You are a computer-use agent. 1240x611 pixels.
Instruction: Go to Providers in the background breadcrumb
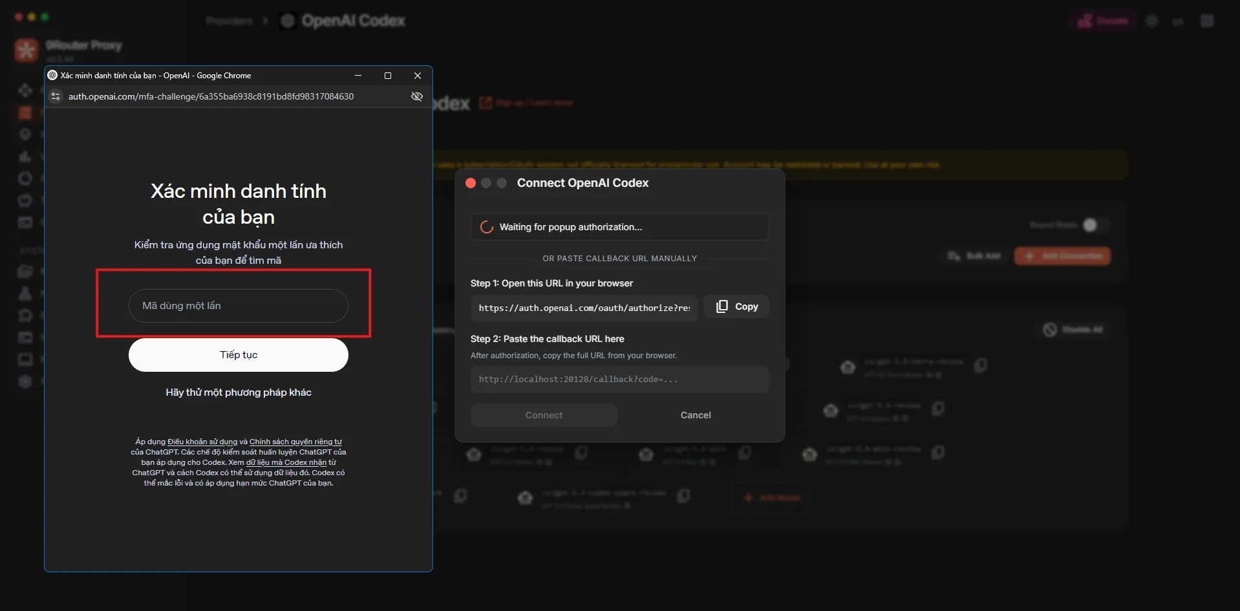tap(229, 21)
